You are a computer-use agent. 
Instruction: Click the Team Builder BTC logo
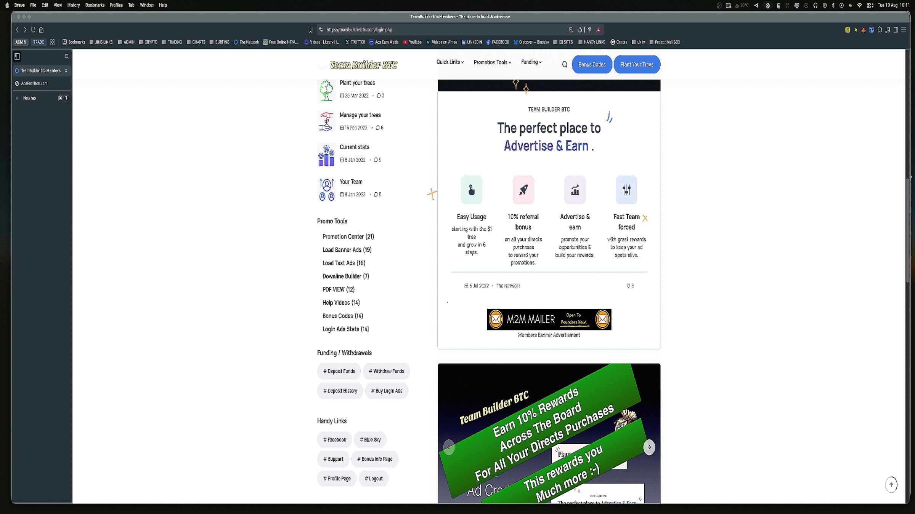(x=364, y=65)
